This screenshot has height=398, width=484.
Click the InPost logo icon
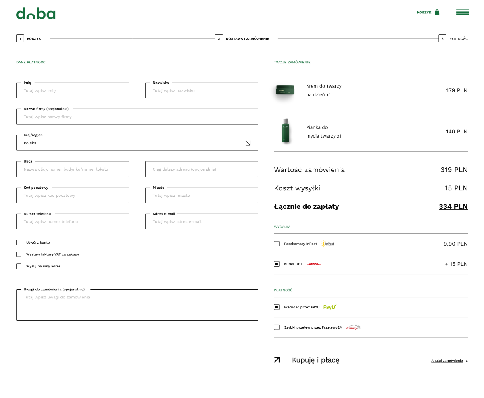pyautogui.click(x=328, y=244)
